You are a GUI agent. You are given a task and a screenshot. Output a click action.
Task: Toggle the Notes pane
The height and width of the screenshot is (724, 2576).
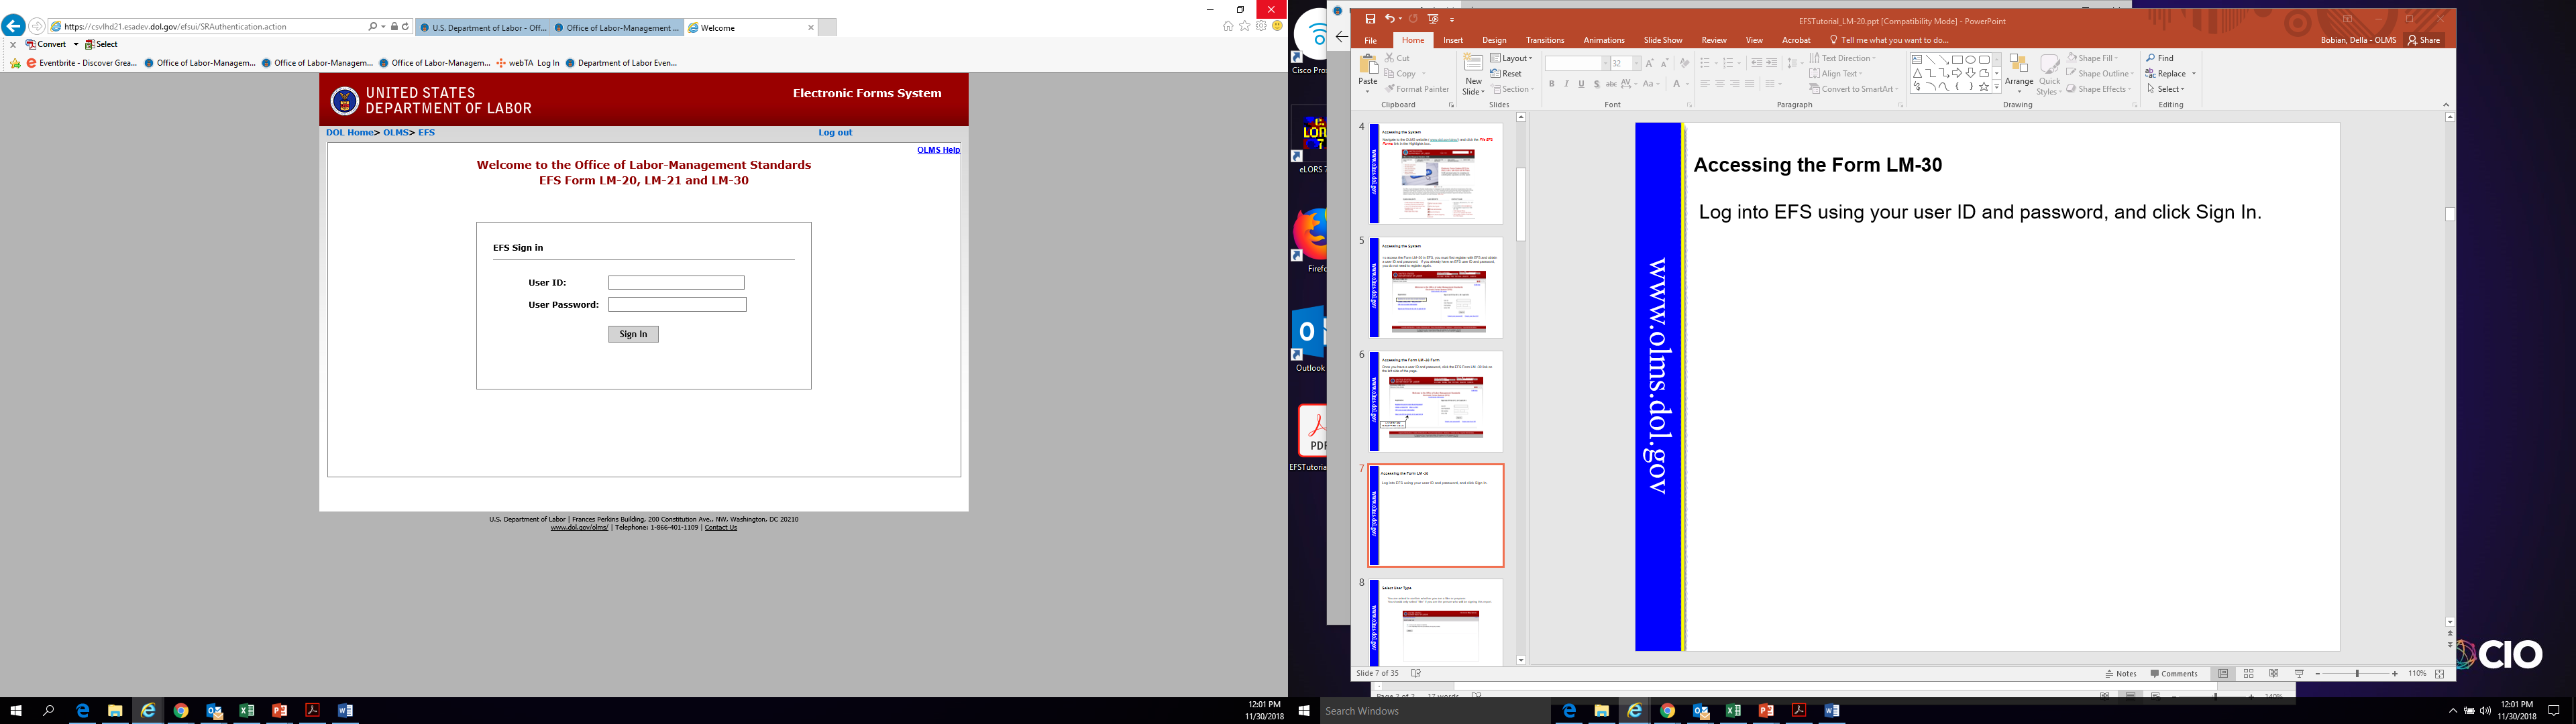coord(2120,674)
